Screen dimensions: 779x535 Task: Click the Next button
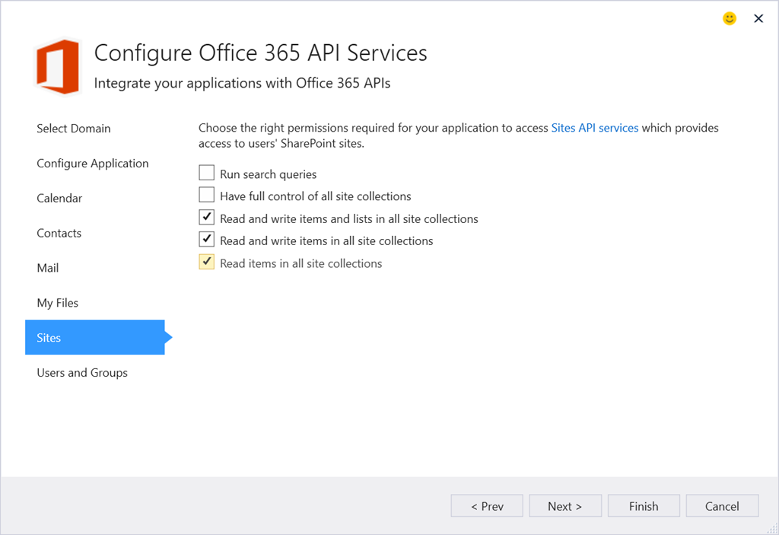click(x=565, y=505)
